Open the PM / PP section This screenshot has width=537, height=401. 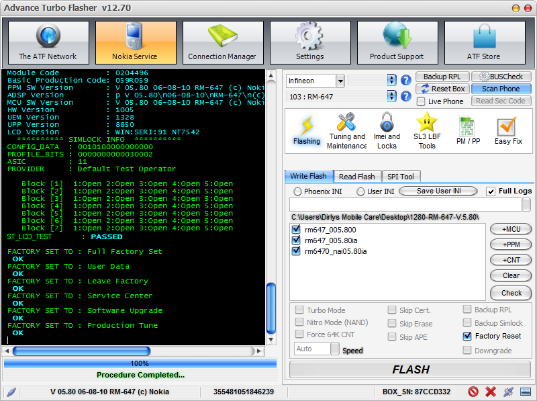tap(468, 131)
